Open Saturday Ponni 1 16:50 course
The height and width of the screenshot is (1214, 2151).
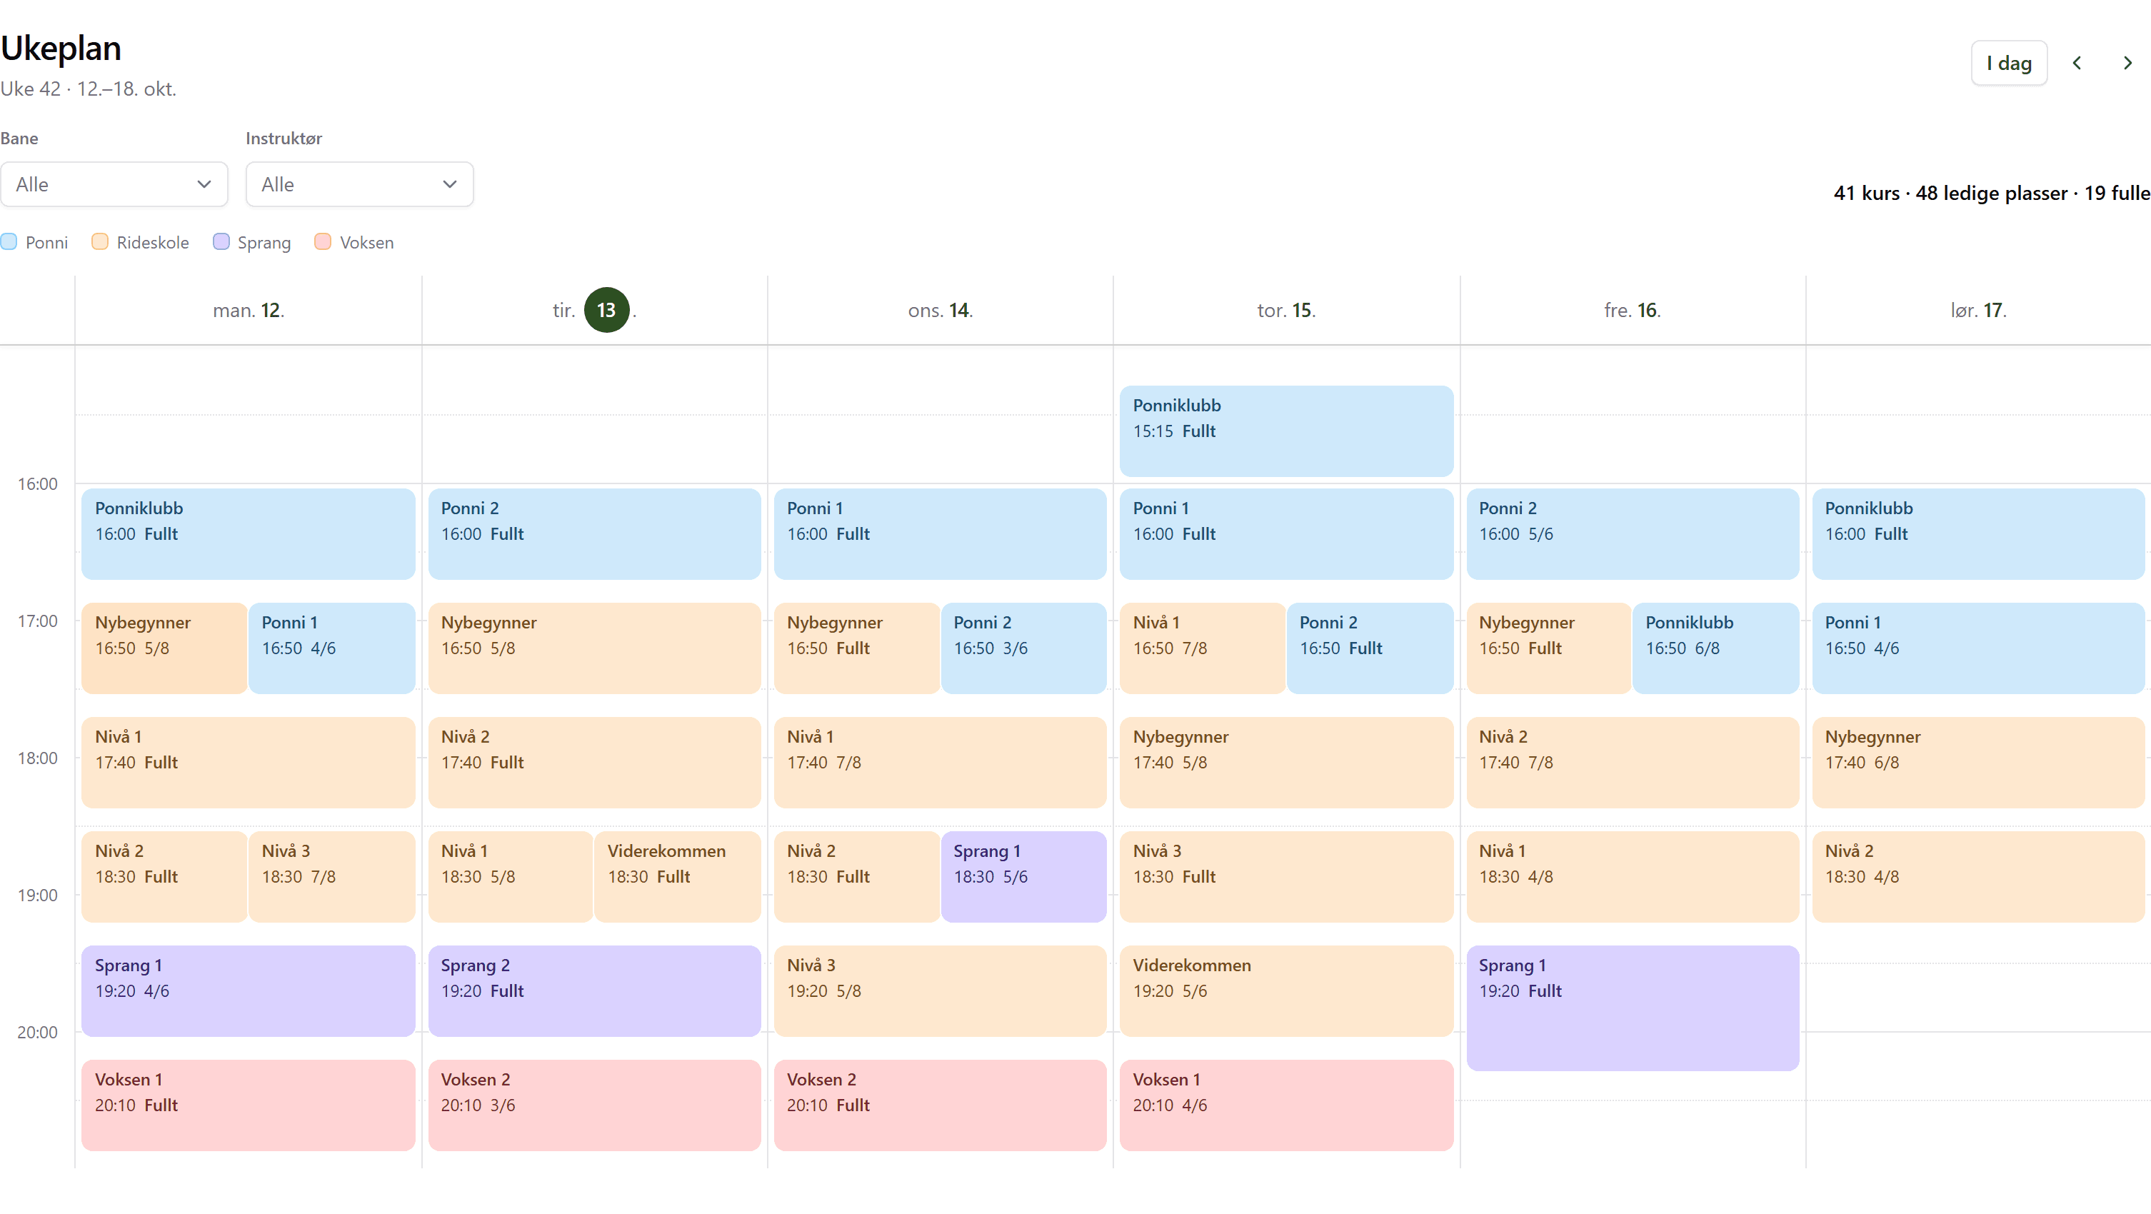tap(1978, 648)
